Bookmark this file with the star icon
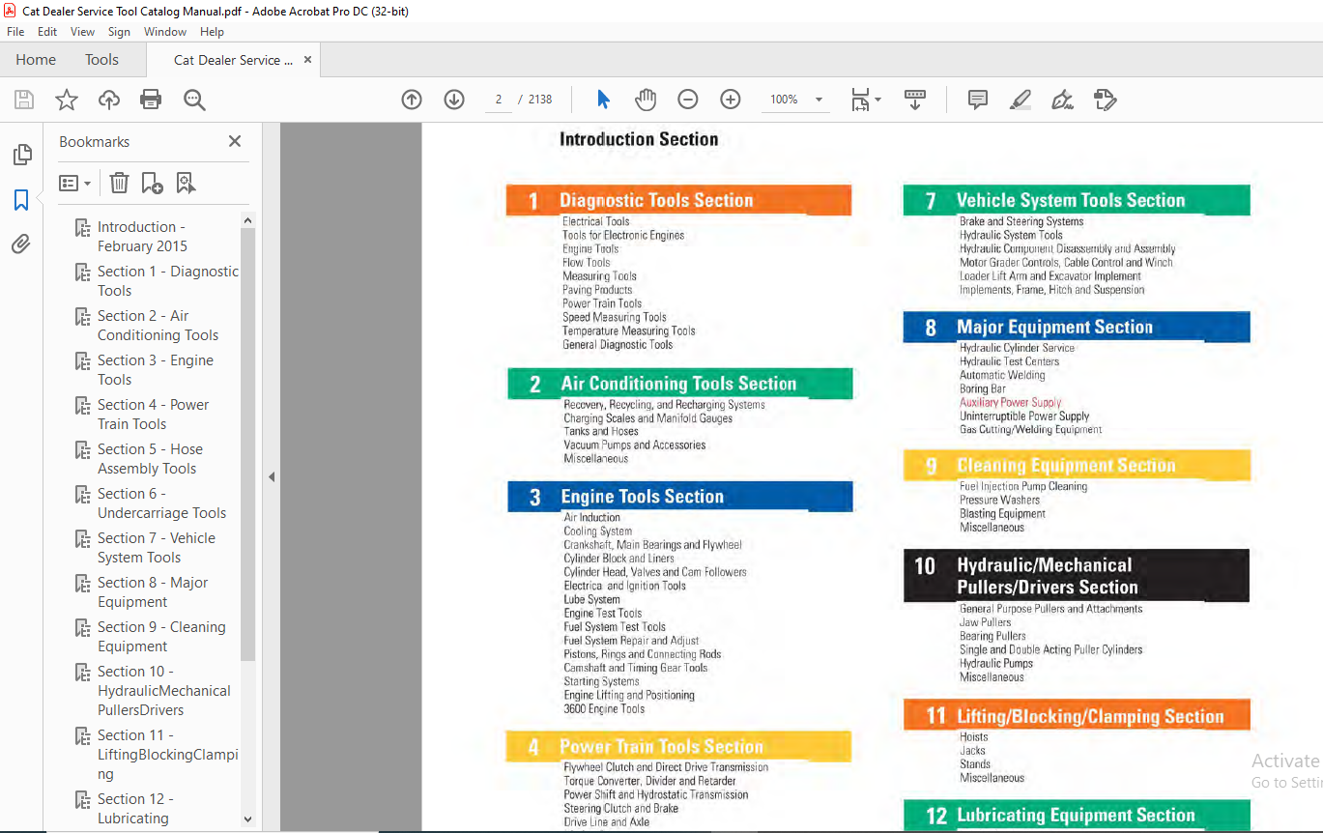This screenshot has height=833, width=1323. [67, 100]
